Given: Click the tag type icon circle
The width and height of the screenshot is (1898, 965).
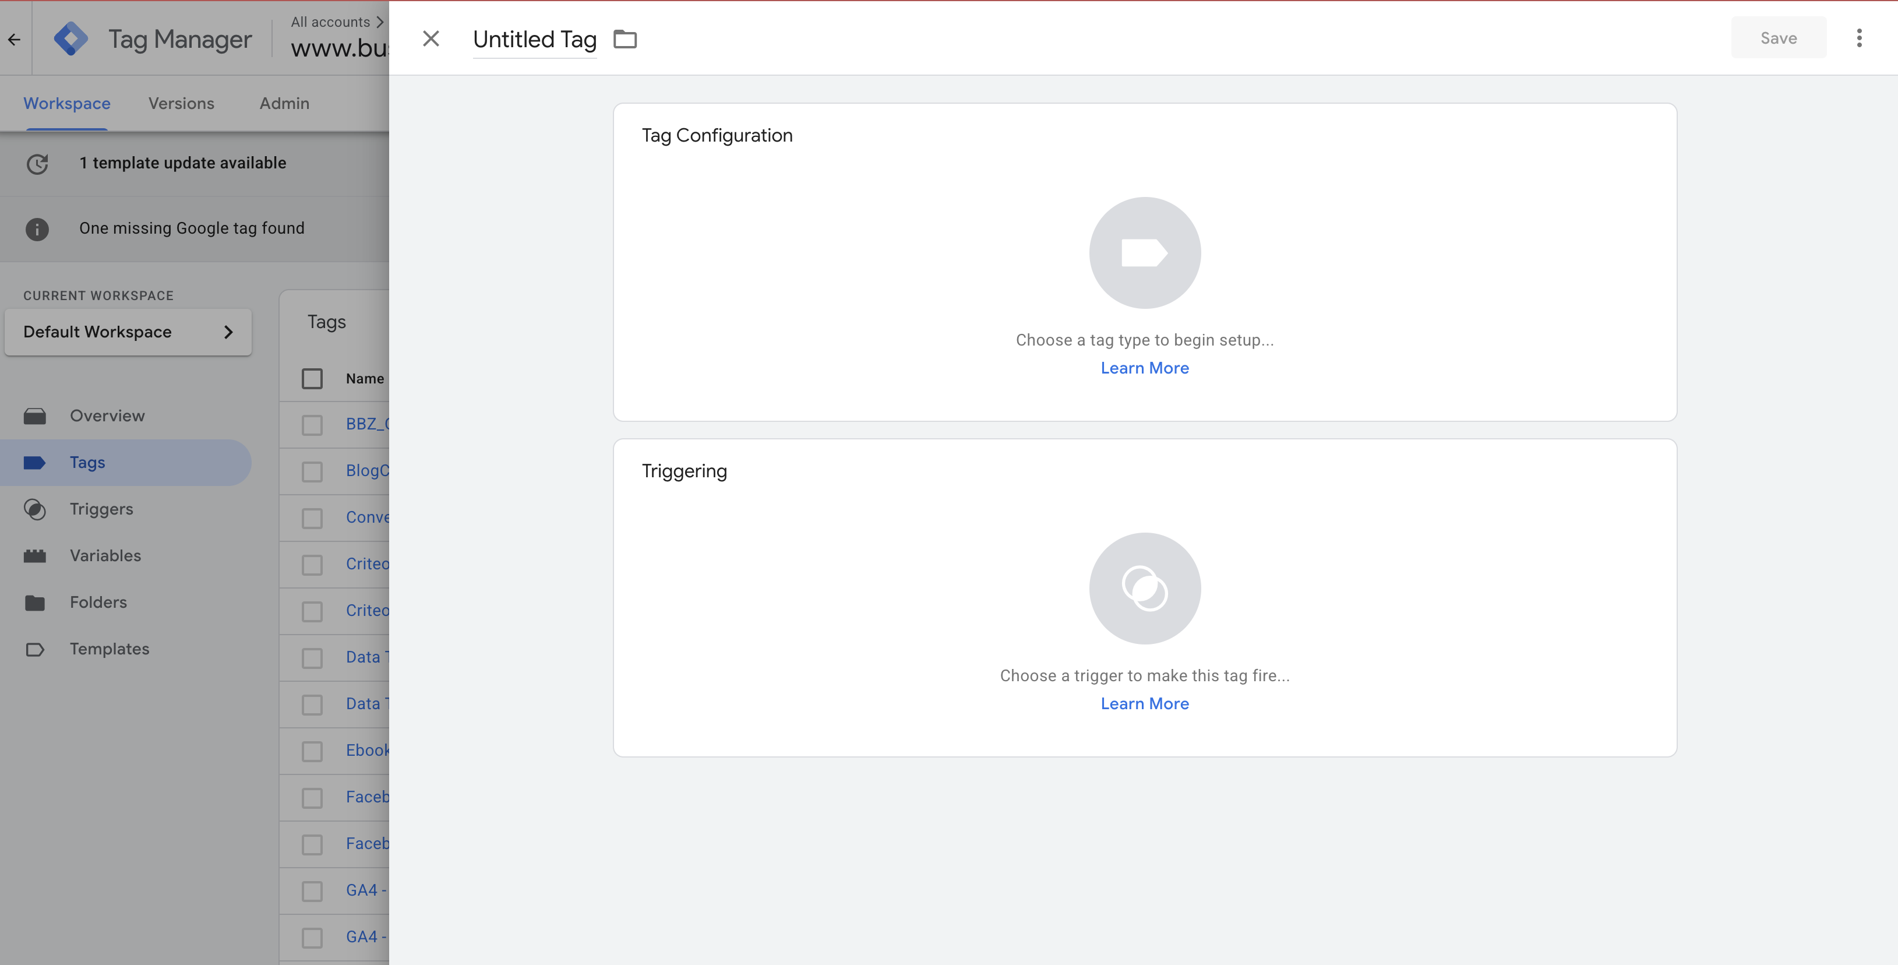Looking at the screenshot, I should coord(1144,253).
